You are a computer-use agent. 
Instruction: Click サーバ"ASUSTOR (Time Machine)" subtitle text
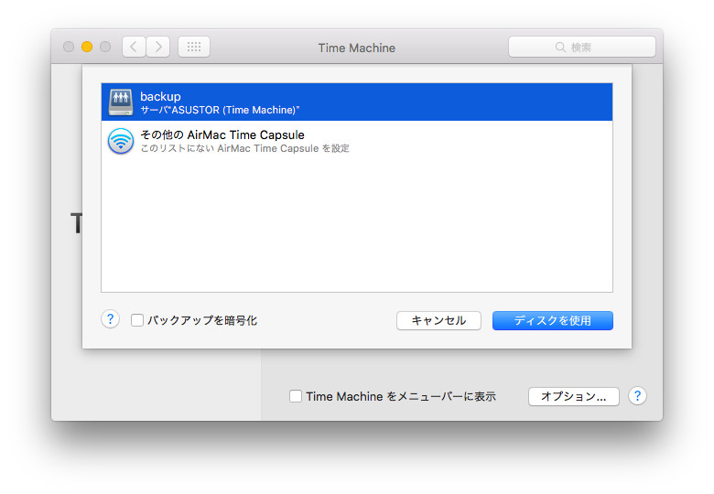click(x=220, y=110)
